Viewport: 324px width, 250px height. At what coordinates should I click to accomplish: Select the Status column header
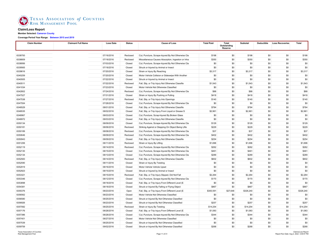[129, 43]
